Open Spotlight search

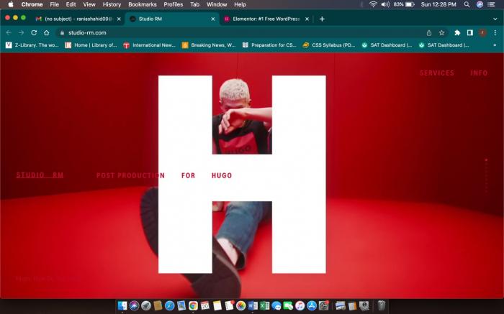467,4
